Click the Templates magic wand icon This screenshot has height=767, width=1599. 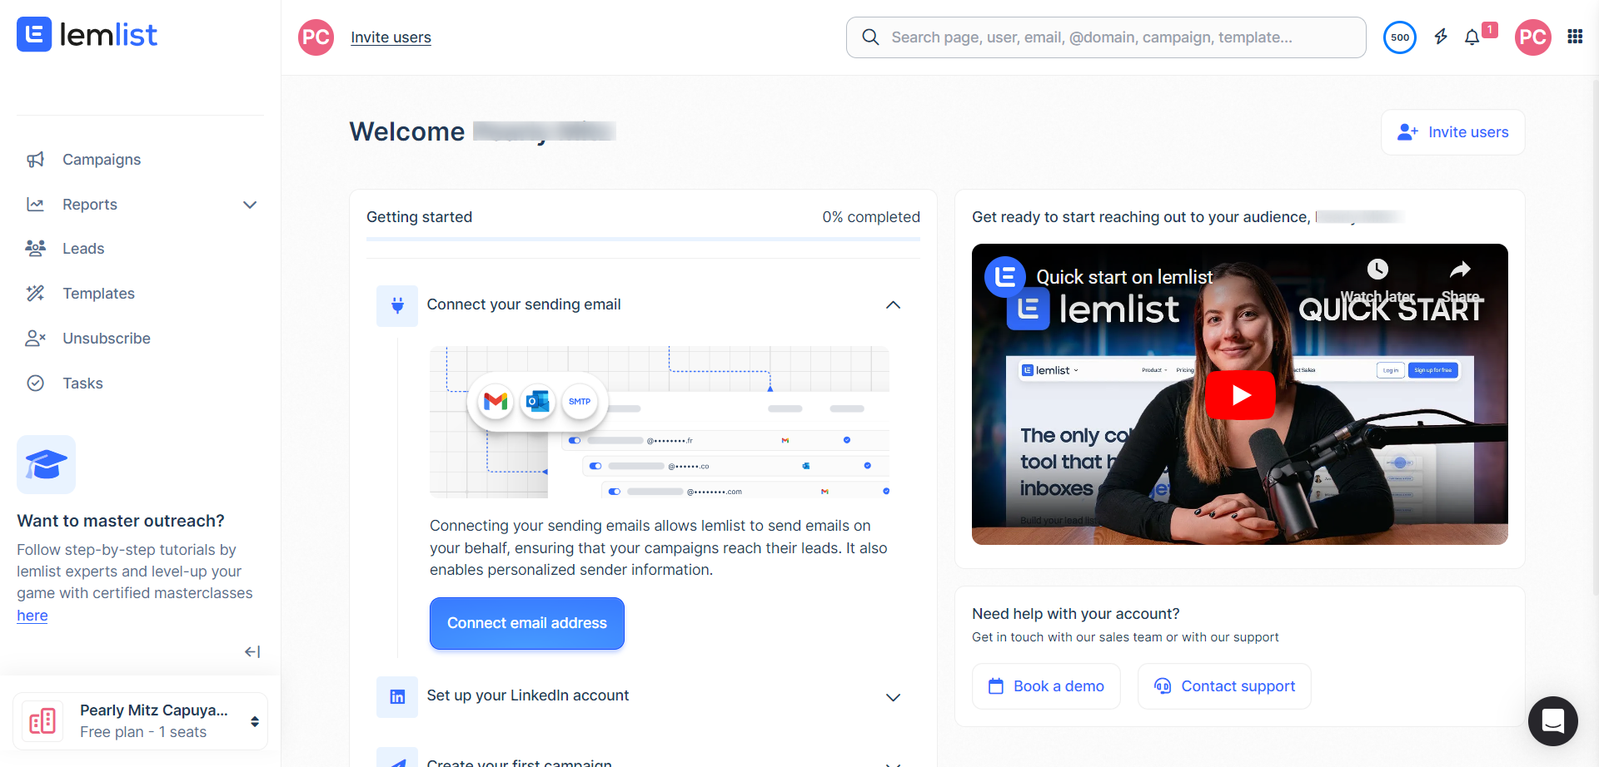[x=35, y=294]
